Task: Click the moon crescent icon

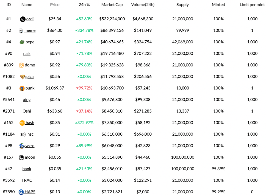Action: 21,157
